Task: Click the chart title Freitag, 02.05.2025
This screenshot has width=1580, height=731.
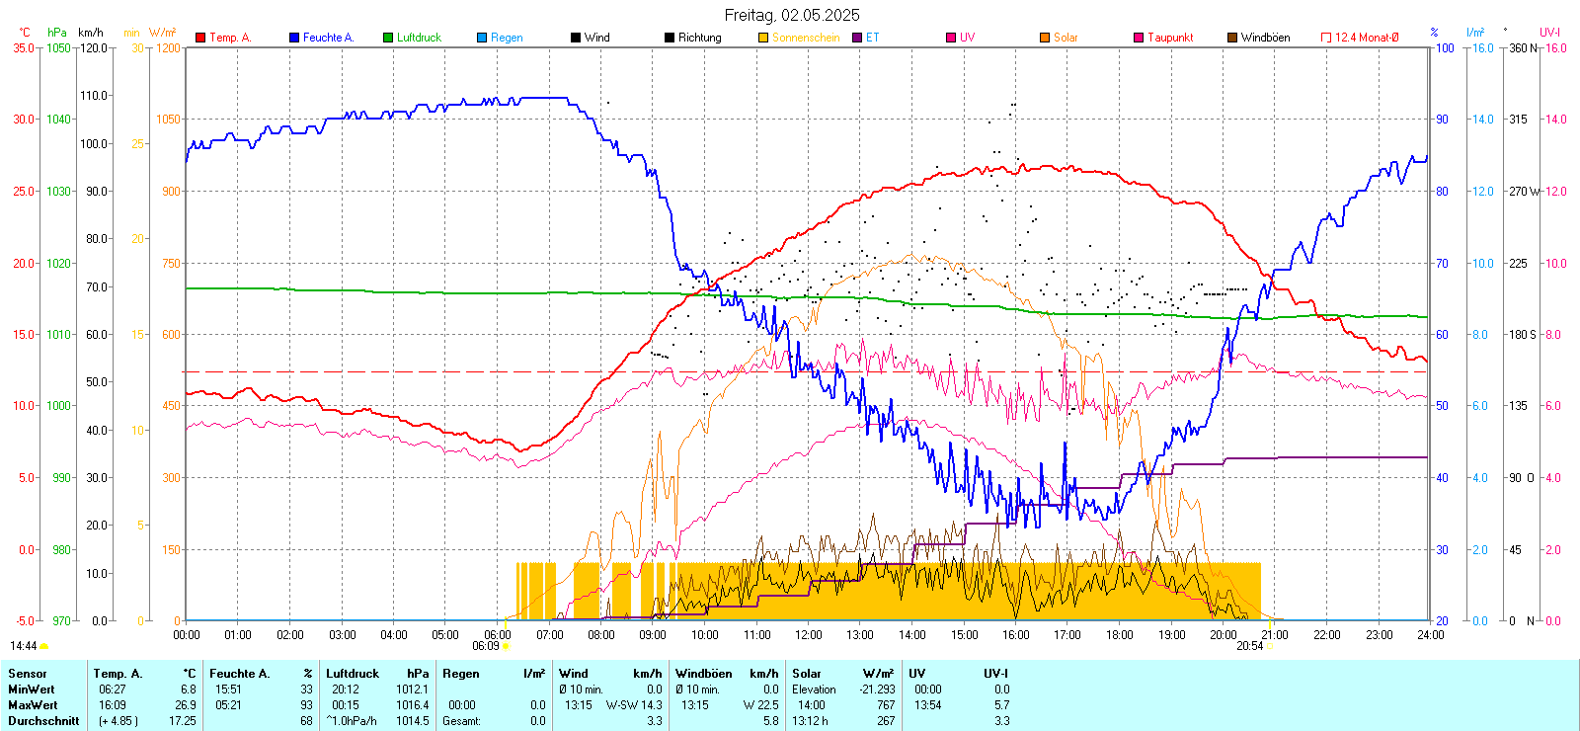Action: coord(792,15)
